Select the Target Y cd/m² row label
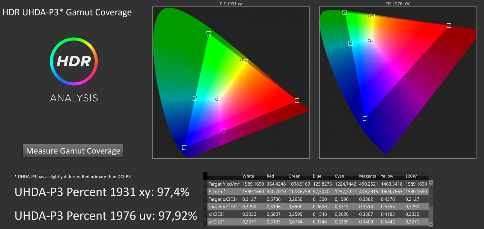484x229 pixels. click(x=224, y=184)
